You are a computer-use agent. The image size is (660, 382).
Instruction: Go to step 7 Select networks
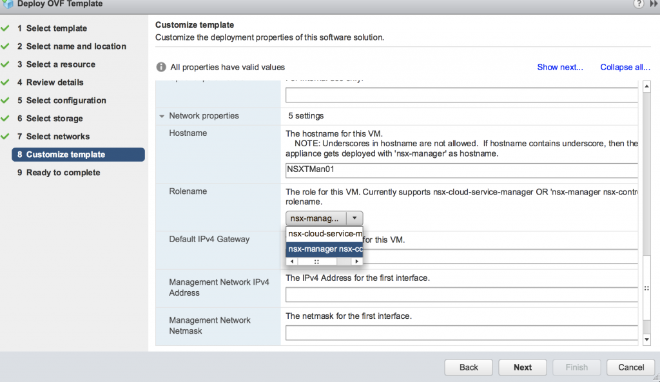pos(53,137)
